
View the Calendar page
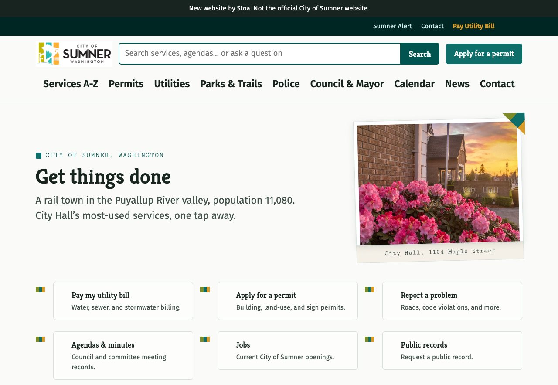(414, 84)
